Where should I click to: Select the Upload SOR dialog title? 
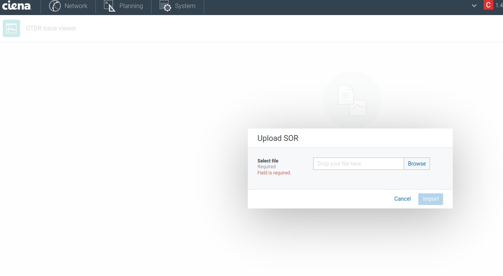coord(278,138)
